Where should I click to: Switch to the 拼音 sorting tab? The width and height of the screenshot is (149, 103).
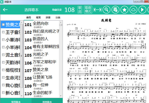(x=48, y=17)
